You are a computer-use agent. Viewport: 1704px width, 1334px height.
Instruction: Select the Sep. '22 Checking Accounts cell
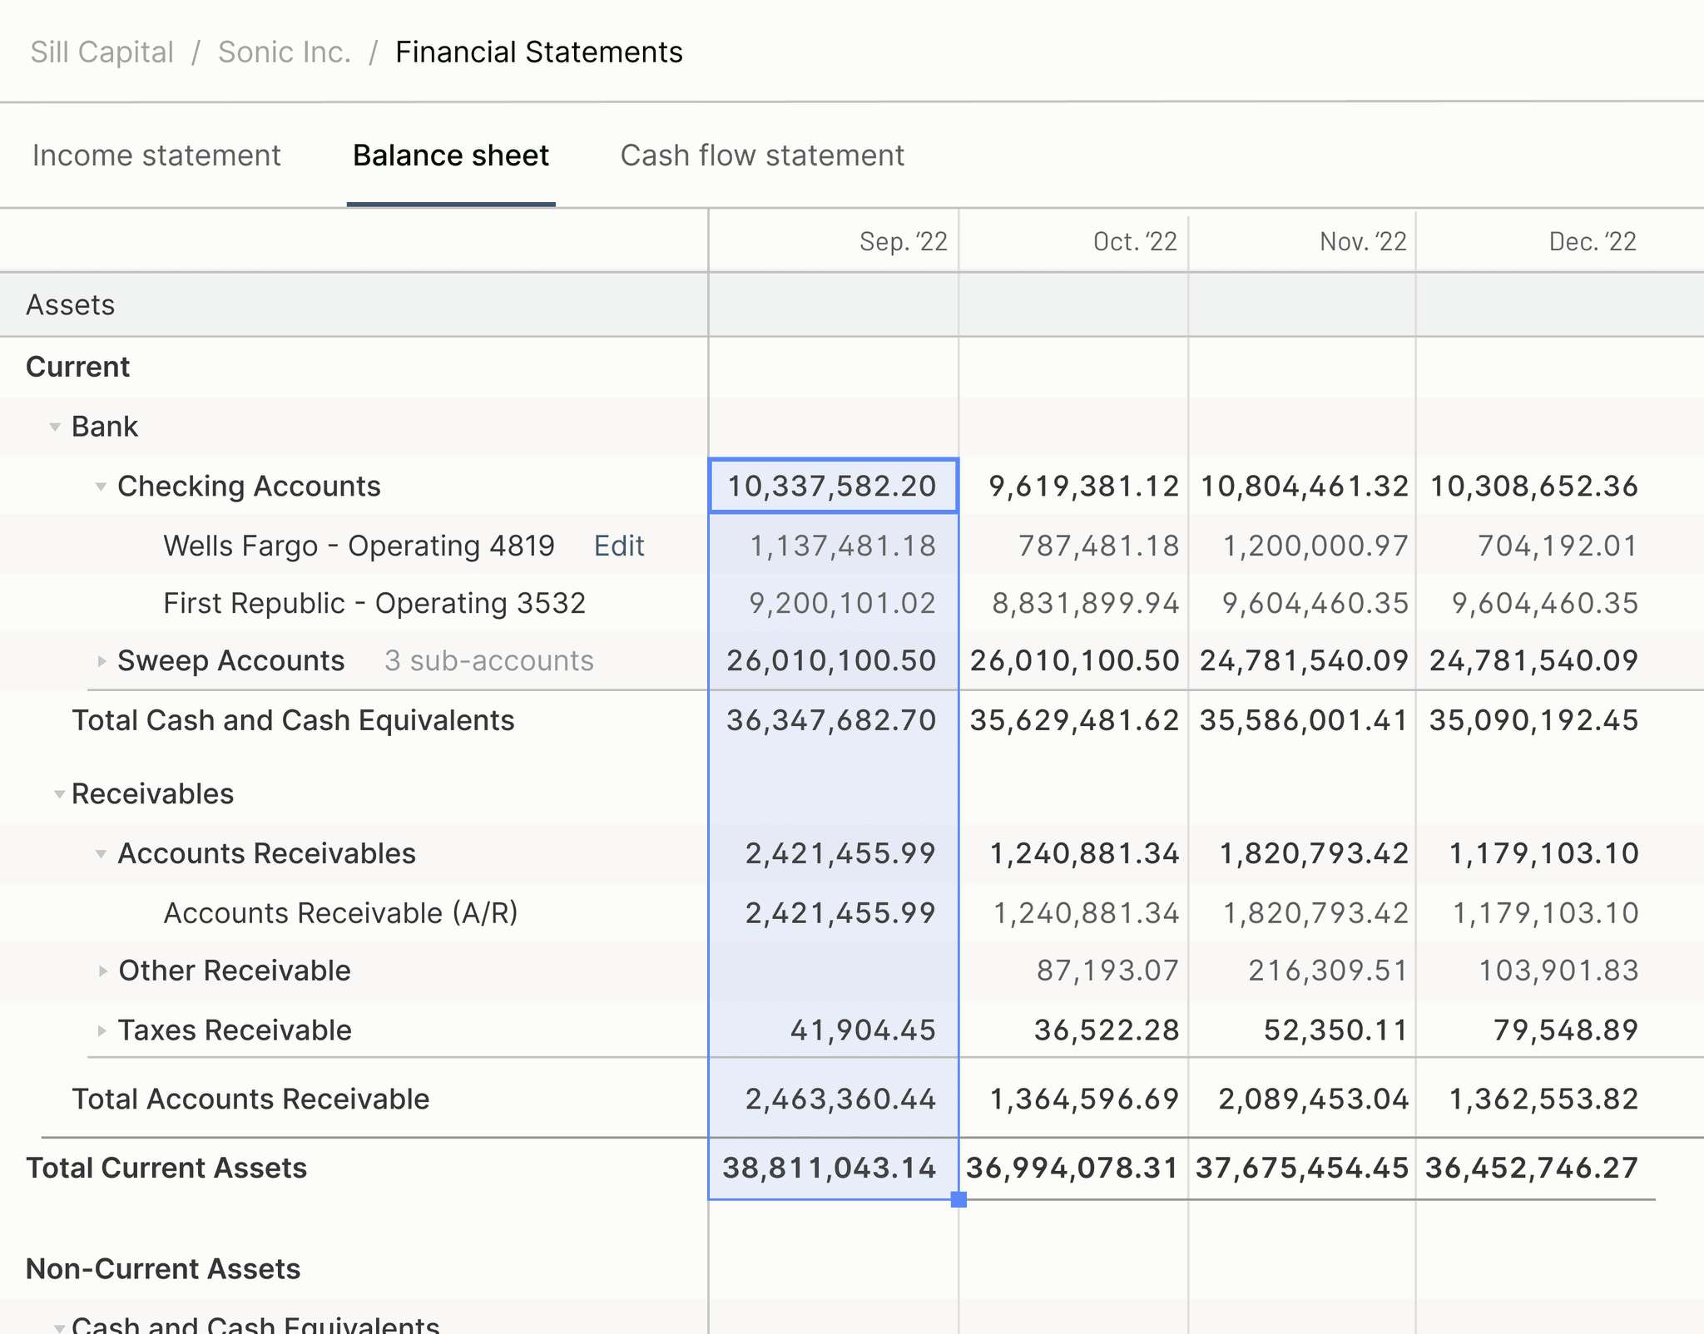tap(832, 486)
